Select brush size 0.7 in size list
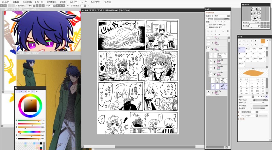 click(241, 79)
